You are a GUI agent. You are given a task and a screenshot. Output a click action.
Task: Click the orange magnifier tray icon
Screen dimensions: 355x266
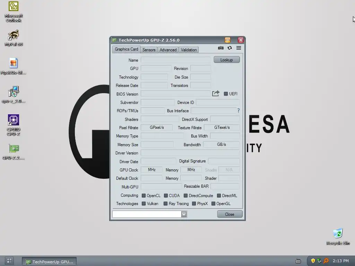pos(326,261)
